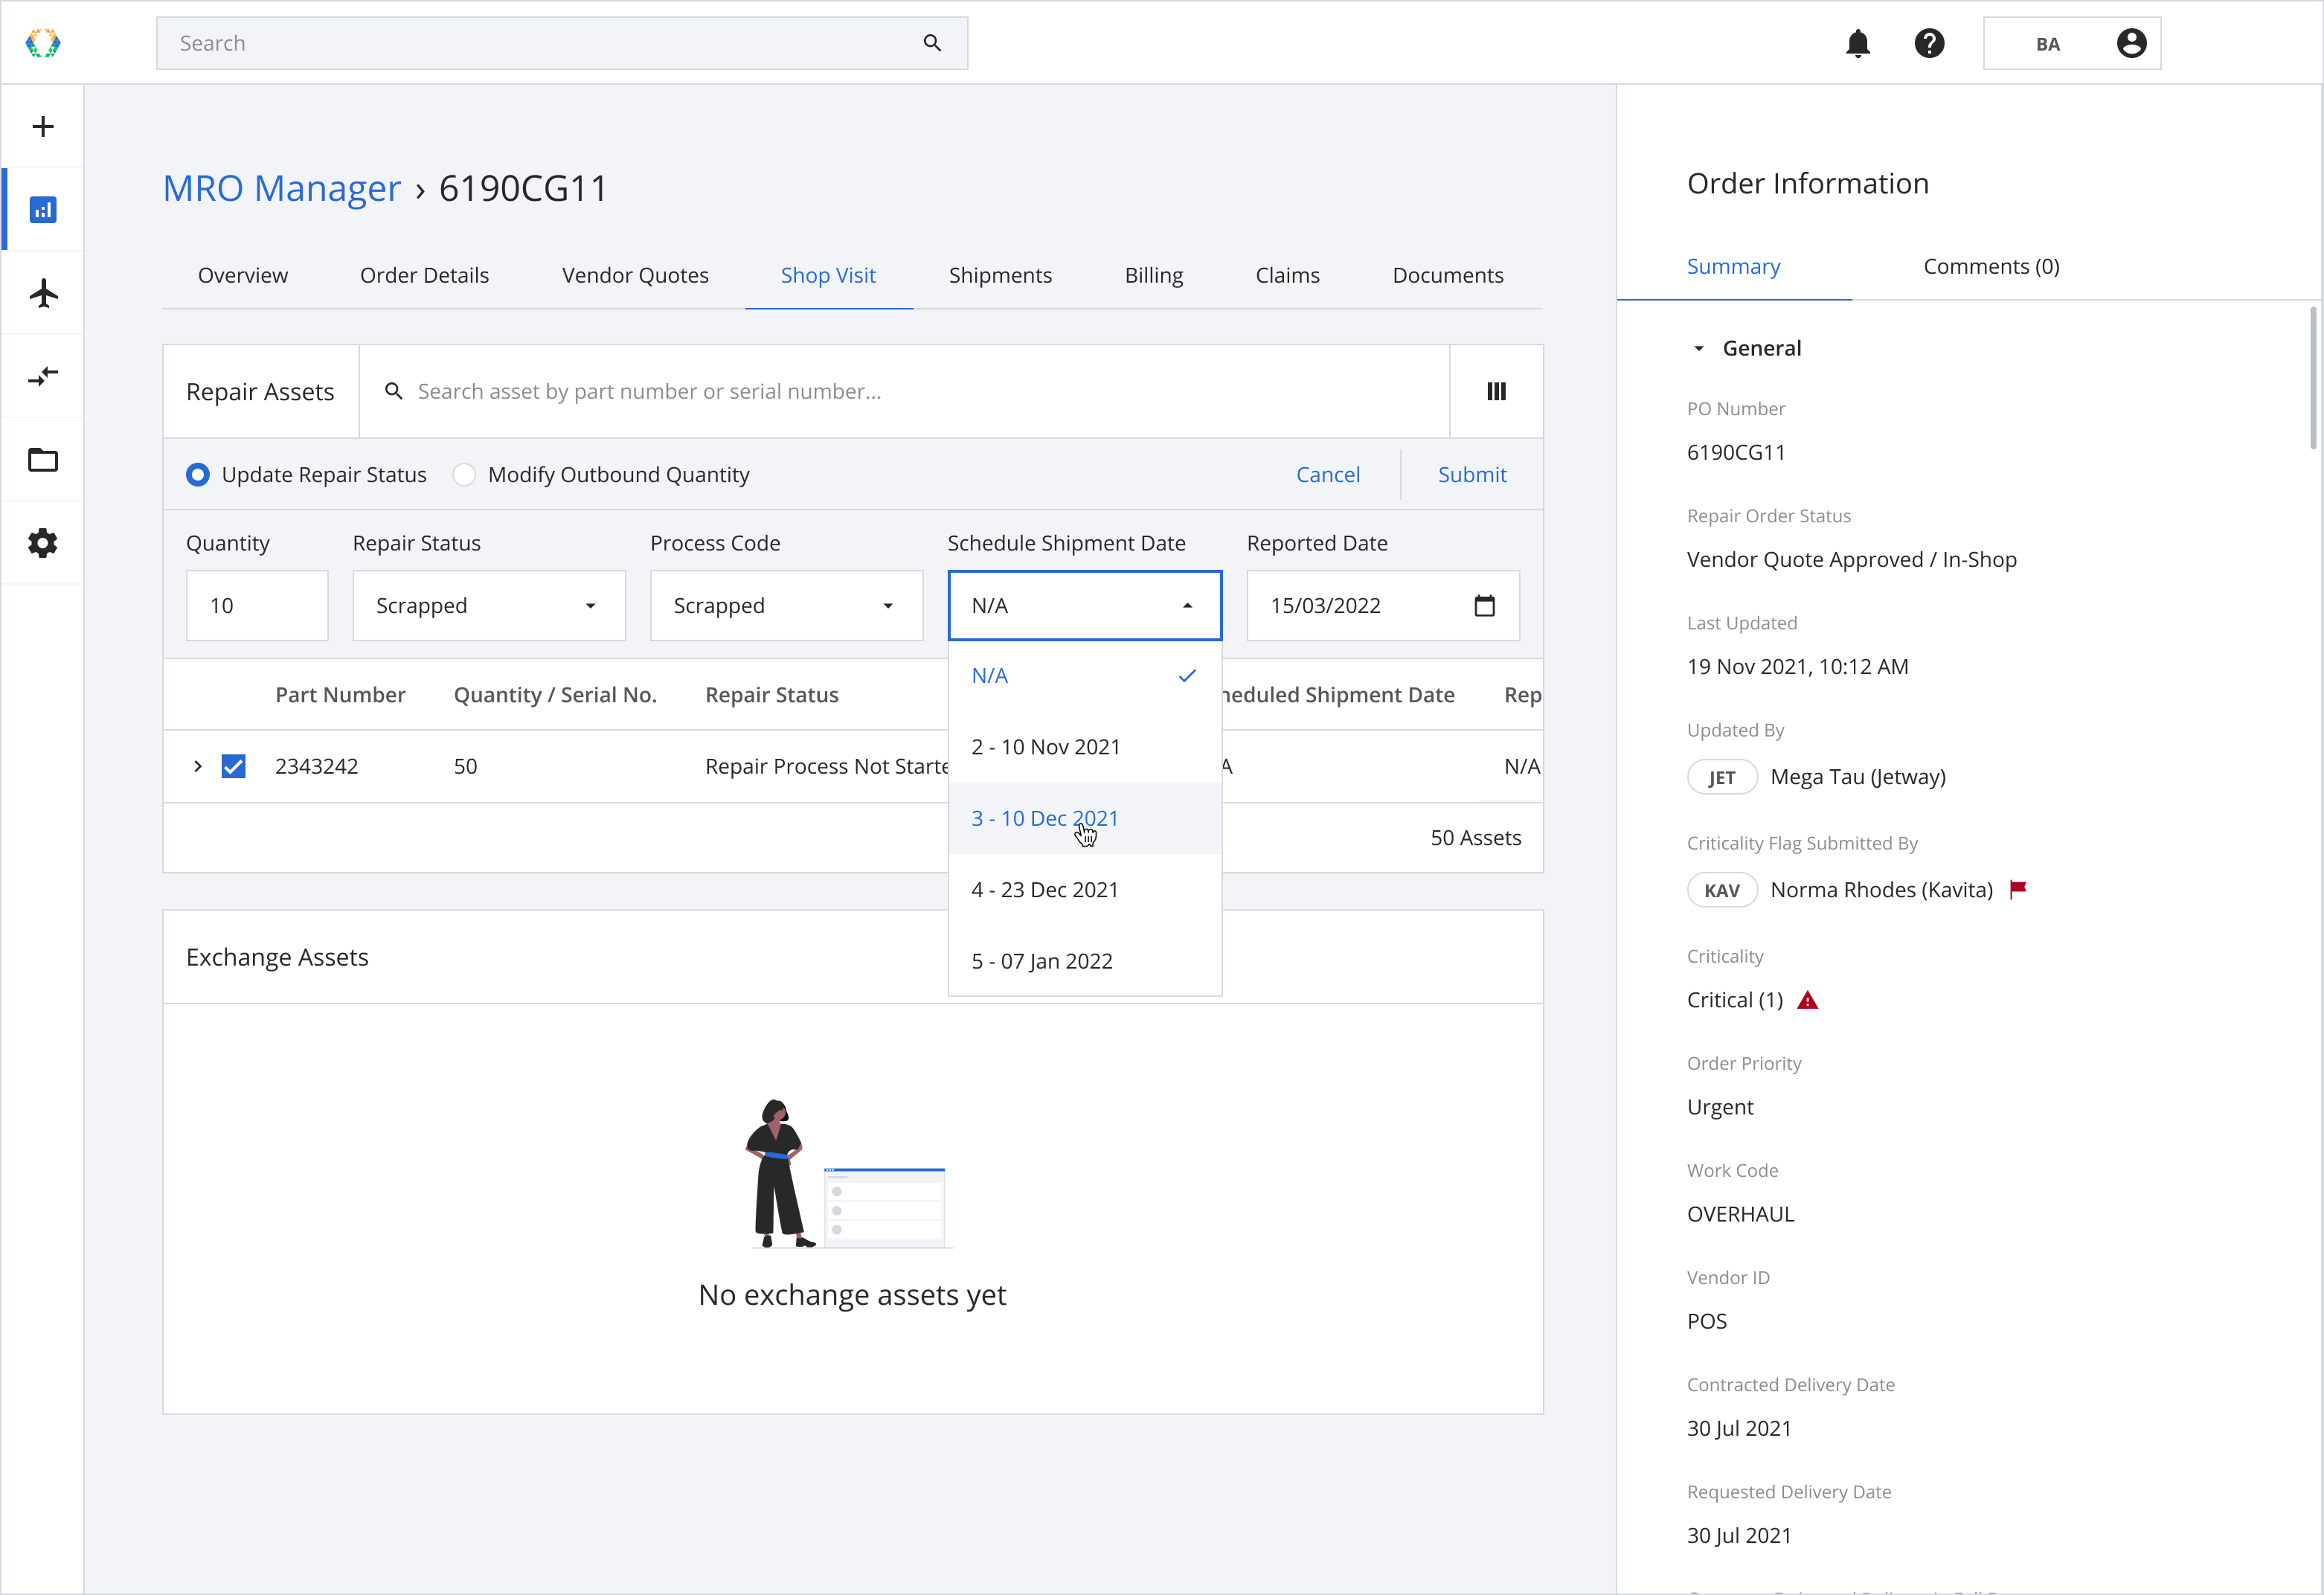Click the global Search field
The width and height of the screenshot is (2324, 1595).
pyautogui.click(x=562, y=43)
